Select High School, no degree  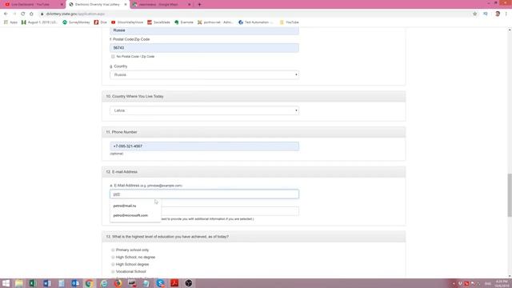click(113, 258)
